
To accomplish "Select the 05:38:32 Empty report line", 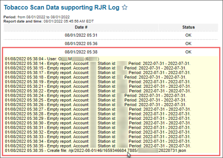I will (98, 132).
